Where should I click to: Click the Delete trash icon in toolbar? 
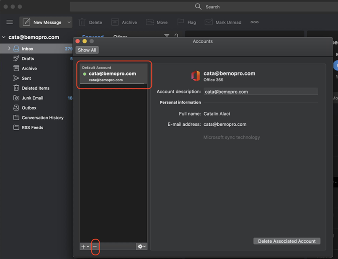pyautogui.click(x=82, y=22)
